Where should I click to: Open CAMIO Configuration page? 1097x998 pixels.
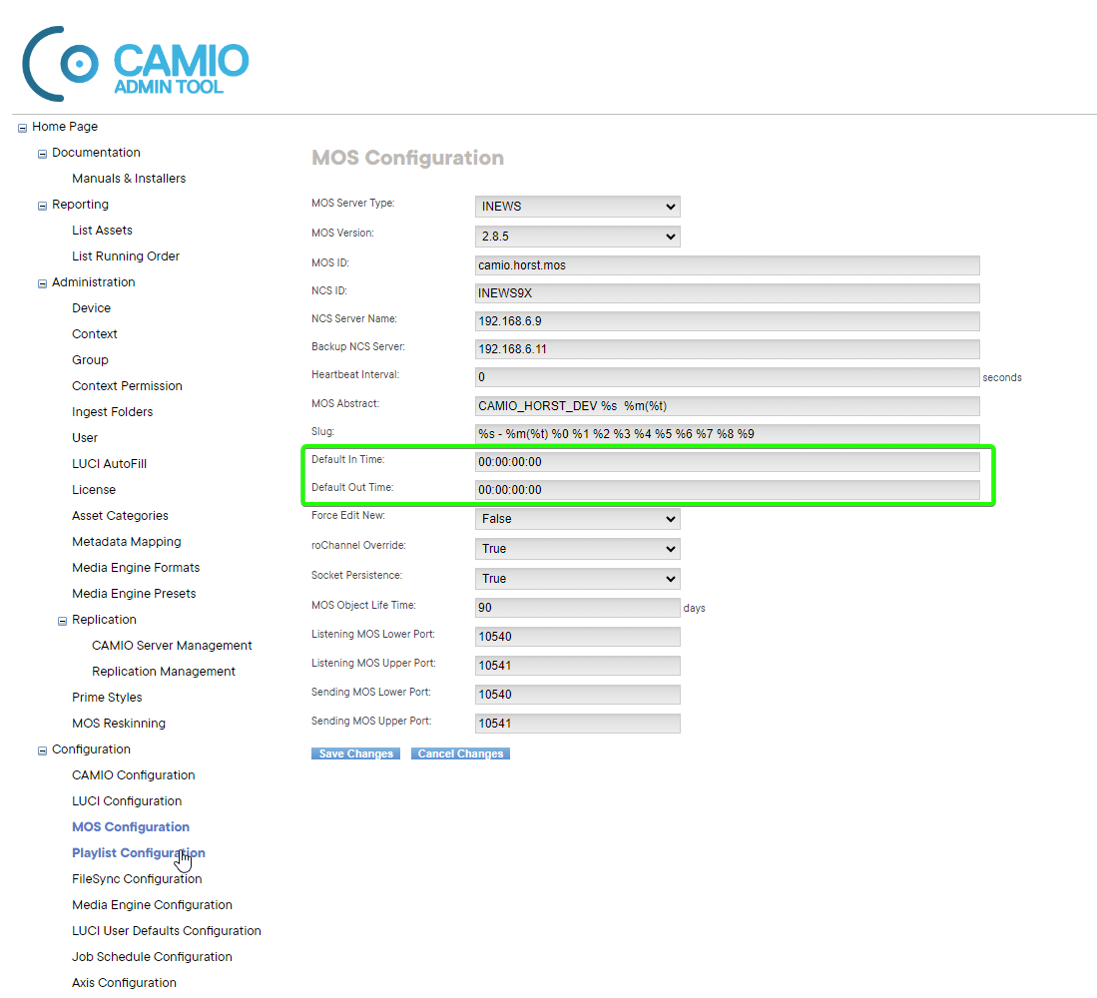[x=133, y=774]
